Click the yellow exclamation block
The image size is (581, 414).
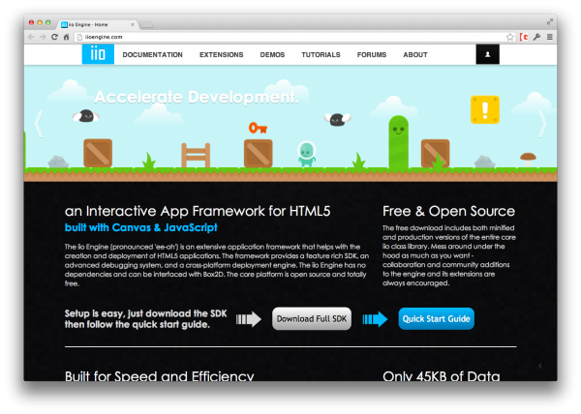point(485,110)
